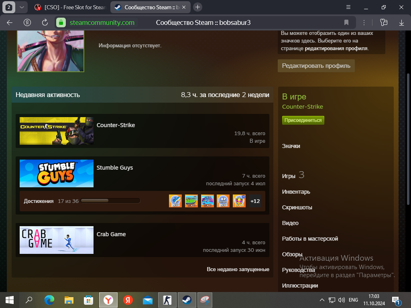411x308 pixels.
Task: Bookmark this page using the bookmark icon
Action: pyautogui.click(x=346, y=22)
